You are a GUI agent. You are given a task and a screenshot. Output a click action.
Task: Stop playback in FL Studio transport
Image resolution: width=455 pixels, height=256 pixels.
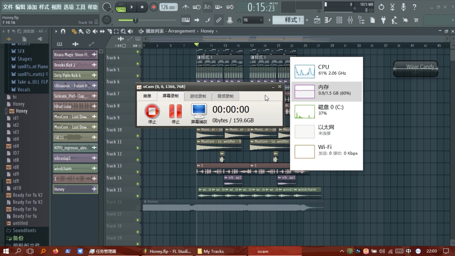pos(142,7)
